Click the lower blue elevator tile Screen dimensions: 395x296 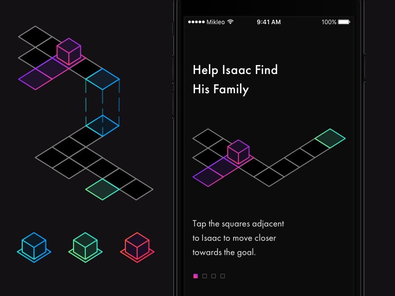[x=102, y=125]
